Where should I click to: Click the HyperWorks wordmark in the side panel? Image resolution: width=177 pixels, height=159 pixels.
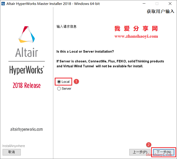pos(27,70)
